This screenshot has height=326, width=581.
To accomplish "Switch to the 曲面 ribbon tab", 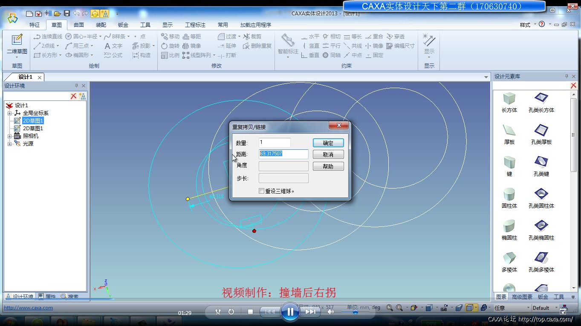I will point(79,25).
